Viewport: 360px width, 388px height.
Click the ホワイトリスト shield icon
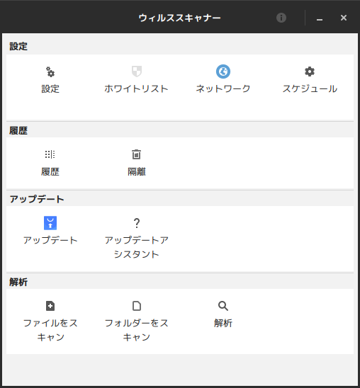[137, 72]
